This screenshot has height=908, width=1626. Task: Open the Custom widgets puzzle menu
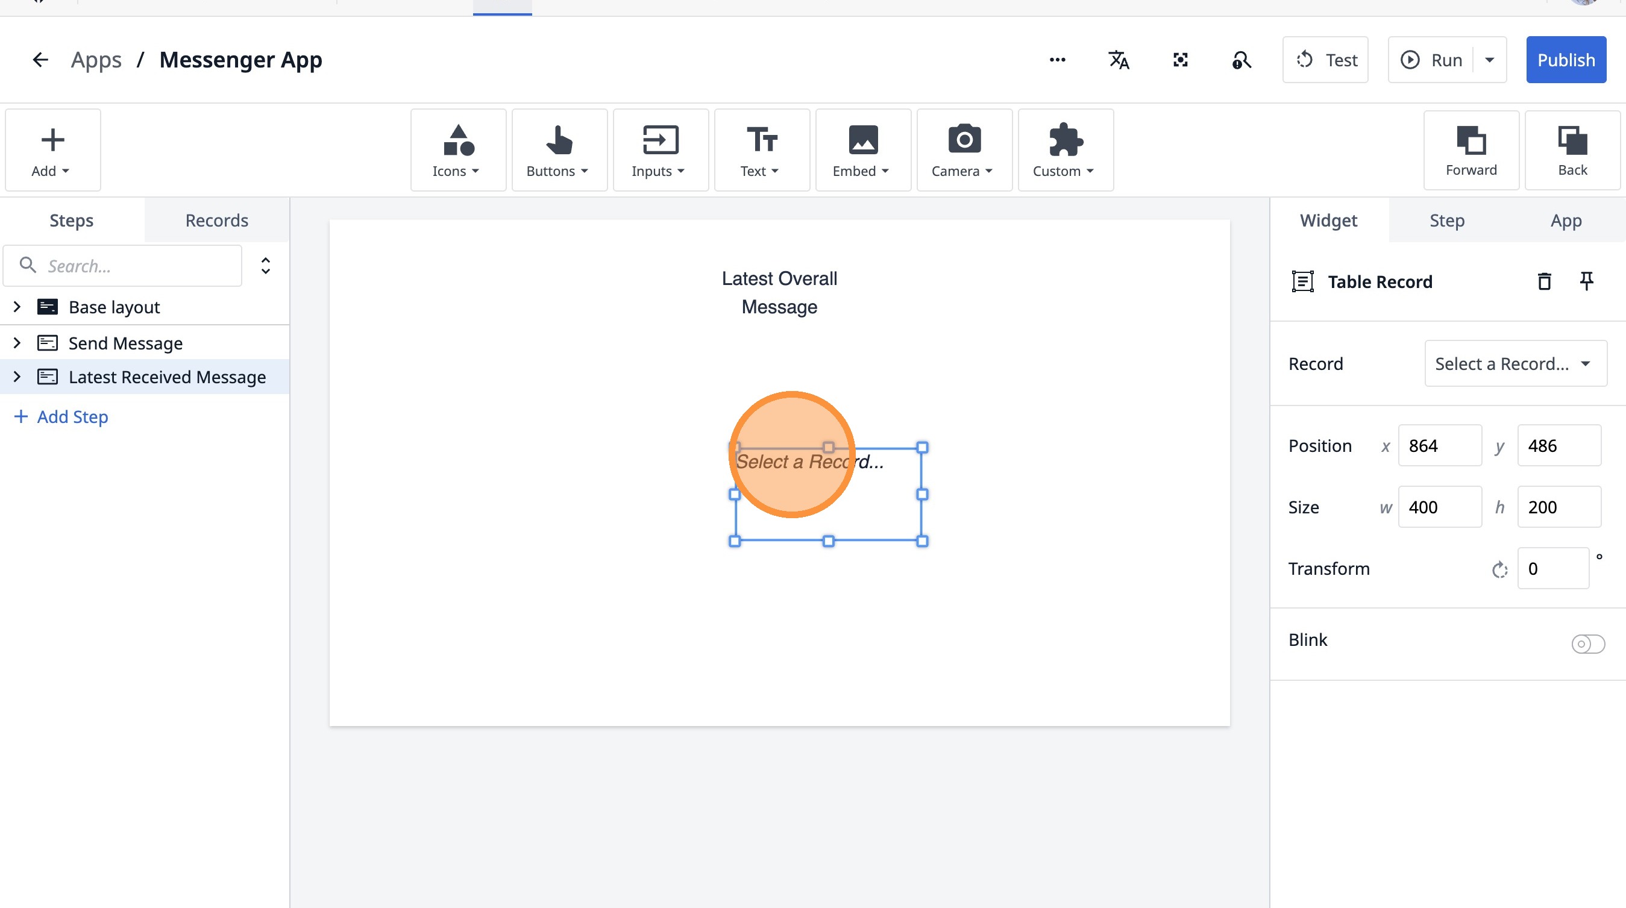click(x=1065, y=150)
